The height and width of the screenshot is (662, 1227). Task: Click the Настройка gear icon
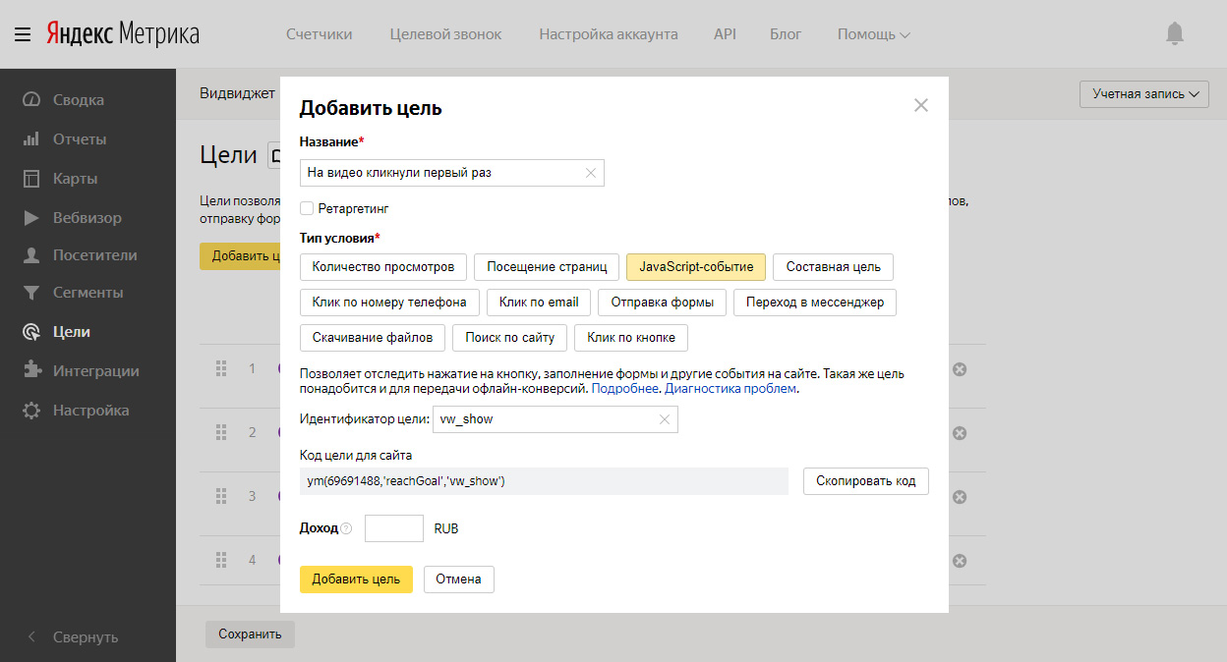point(31,411)
